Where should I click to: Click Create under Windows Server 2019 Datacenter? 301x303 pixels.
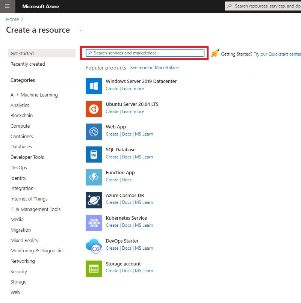112,89
